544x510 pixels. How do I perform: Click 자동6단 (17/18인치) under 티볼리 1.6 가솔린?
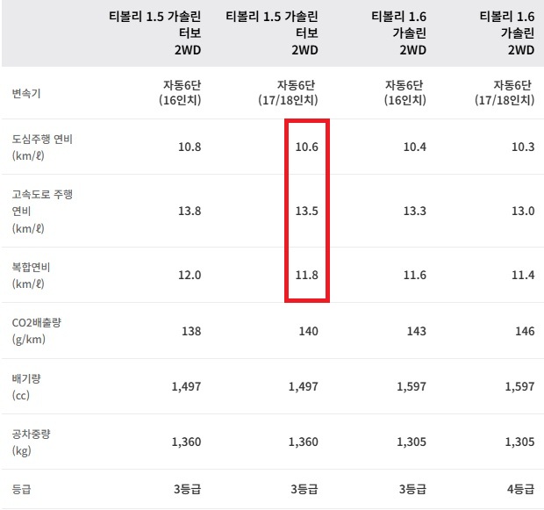[505, 93]
